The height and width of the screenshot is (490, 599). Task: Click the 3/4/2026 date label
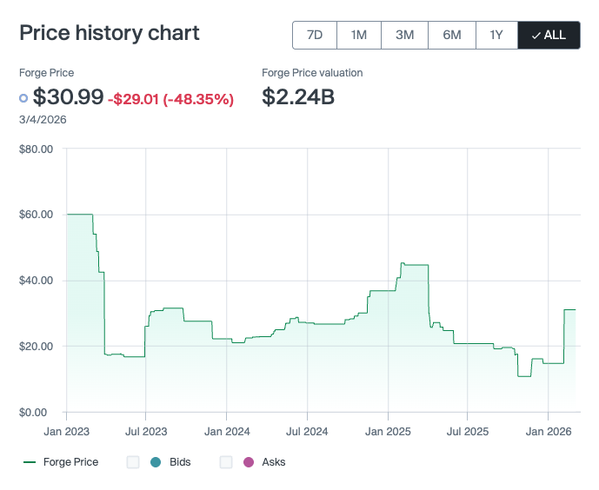(x=43, y=119)
